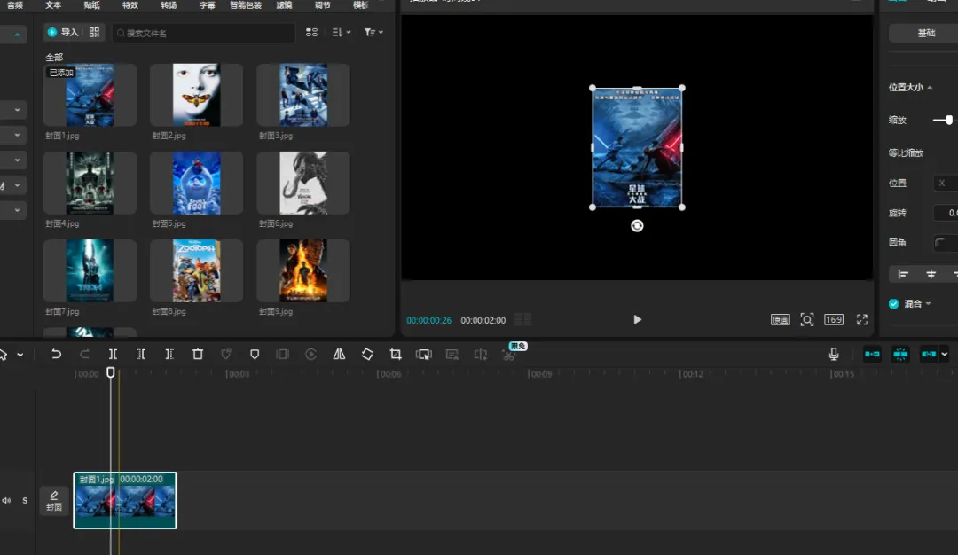This screenshot has width=958, height=555.
Task: Open the 贴纸 tab
Action: pyautogui.click(x=91, y=5)
